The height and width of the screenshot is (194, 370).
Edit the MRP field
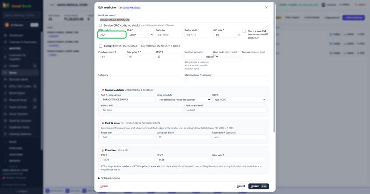[169, 57]
